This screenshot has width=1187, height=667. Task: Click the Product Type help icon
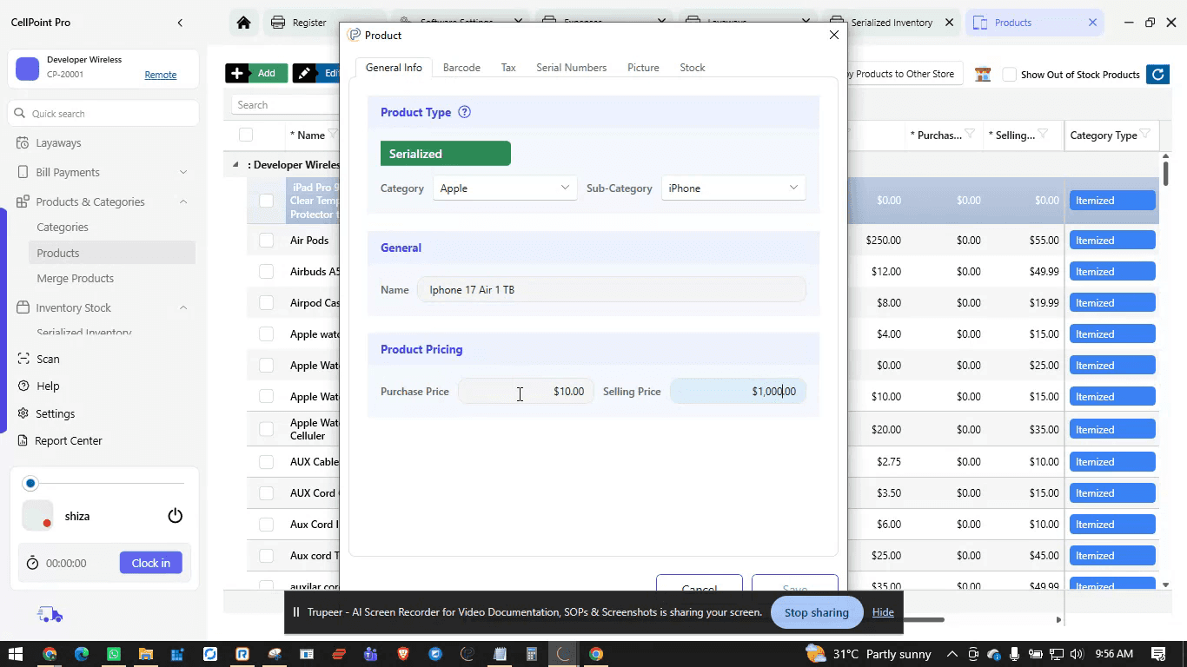[464, 112]
